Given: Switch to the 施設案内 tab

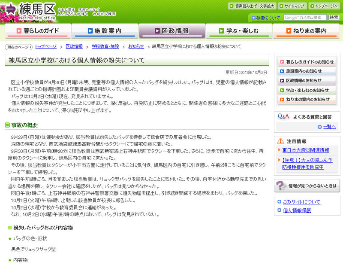Looking at the screenshot, I should tap(104, 31).
